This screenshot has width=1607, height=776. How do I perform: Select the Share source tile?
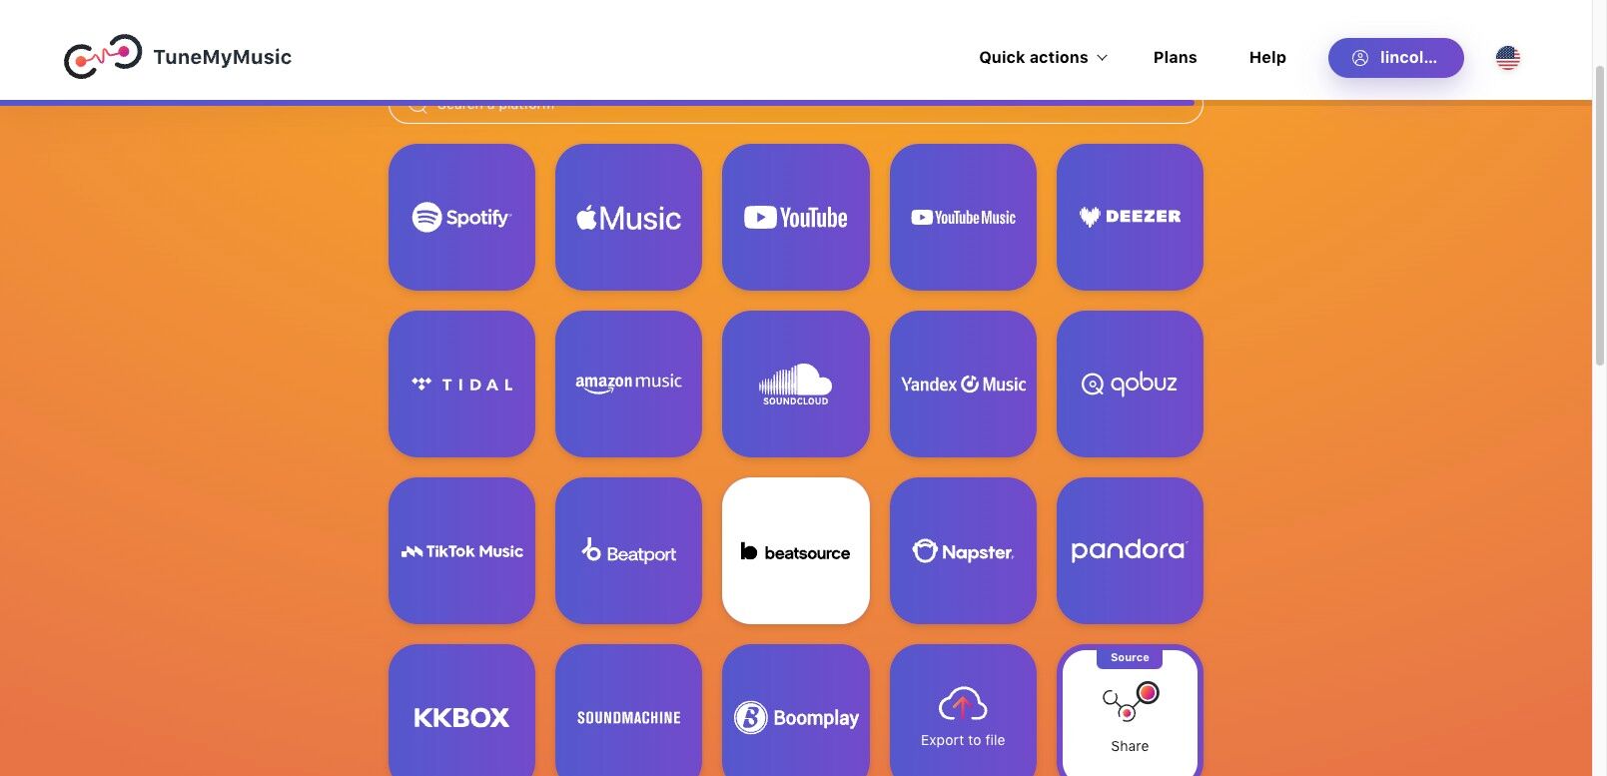click(1130, 710)
